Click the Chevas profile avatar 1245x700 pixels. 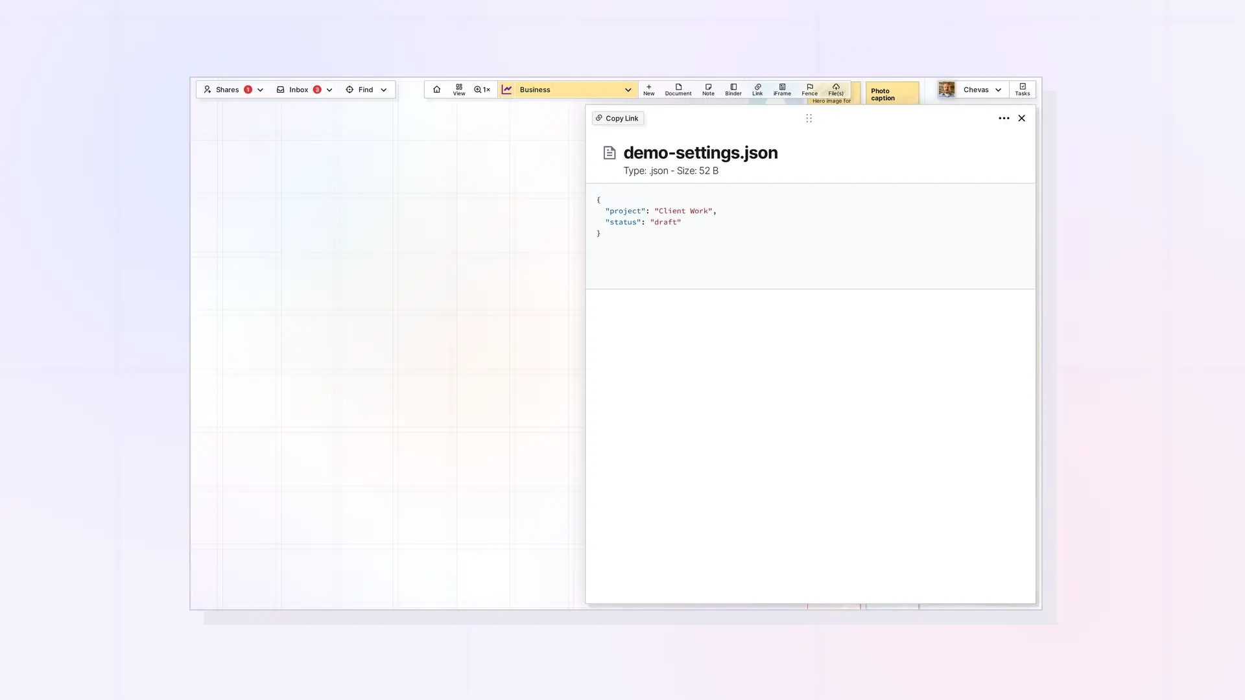(947, 89)
